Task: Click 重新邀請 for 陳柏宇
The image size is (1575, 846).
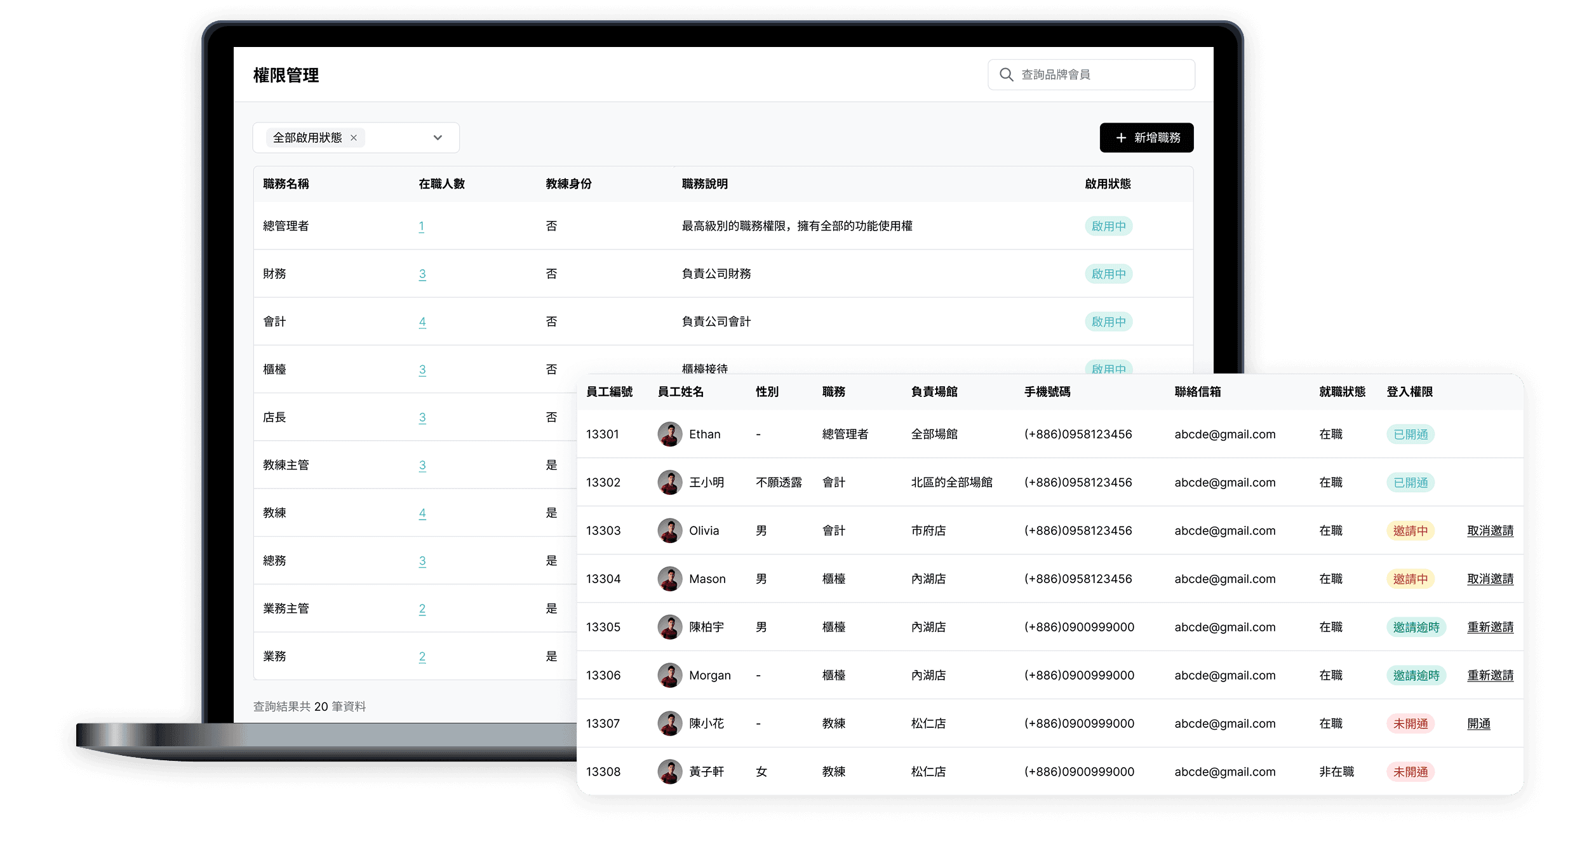Action: pyautogui.click(x=1490, y=627)
